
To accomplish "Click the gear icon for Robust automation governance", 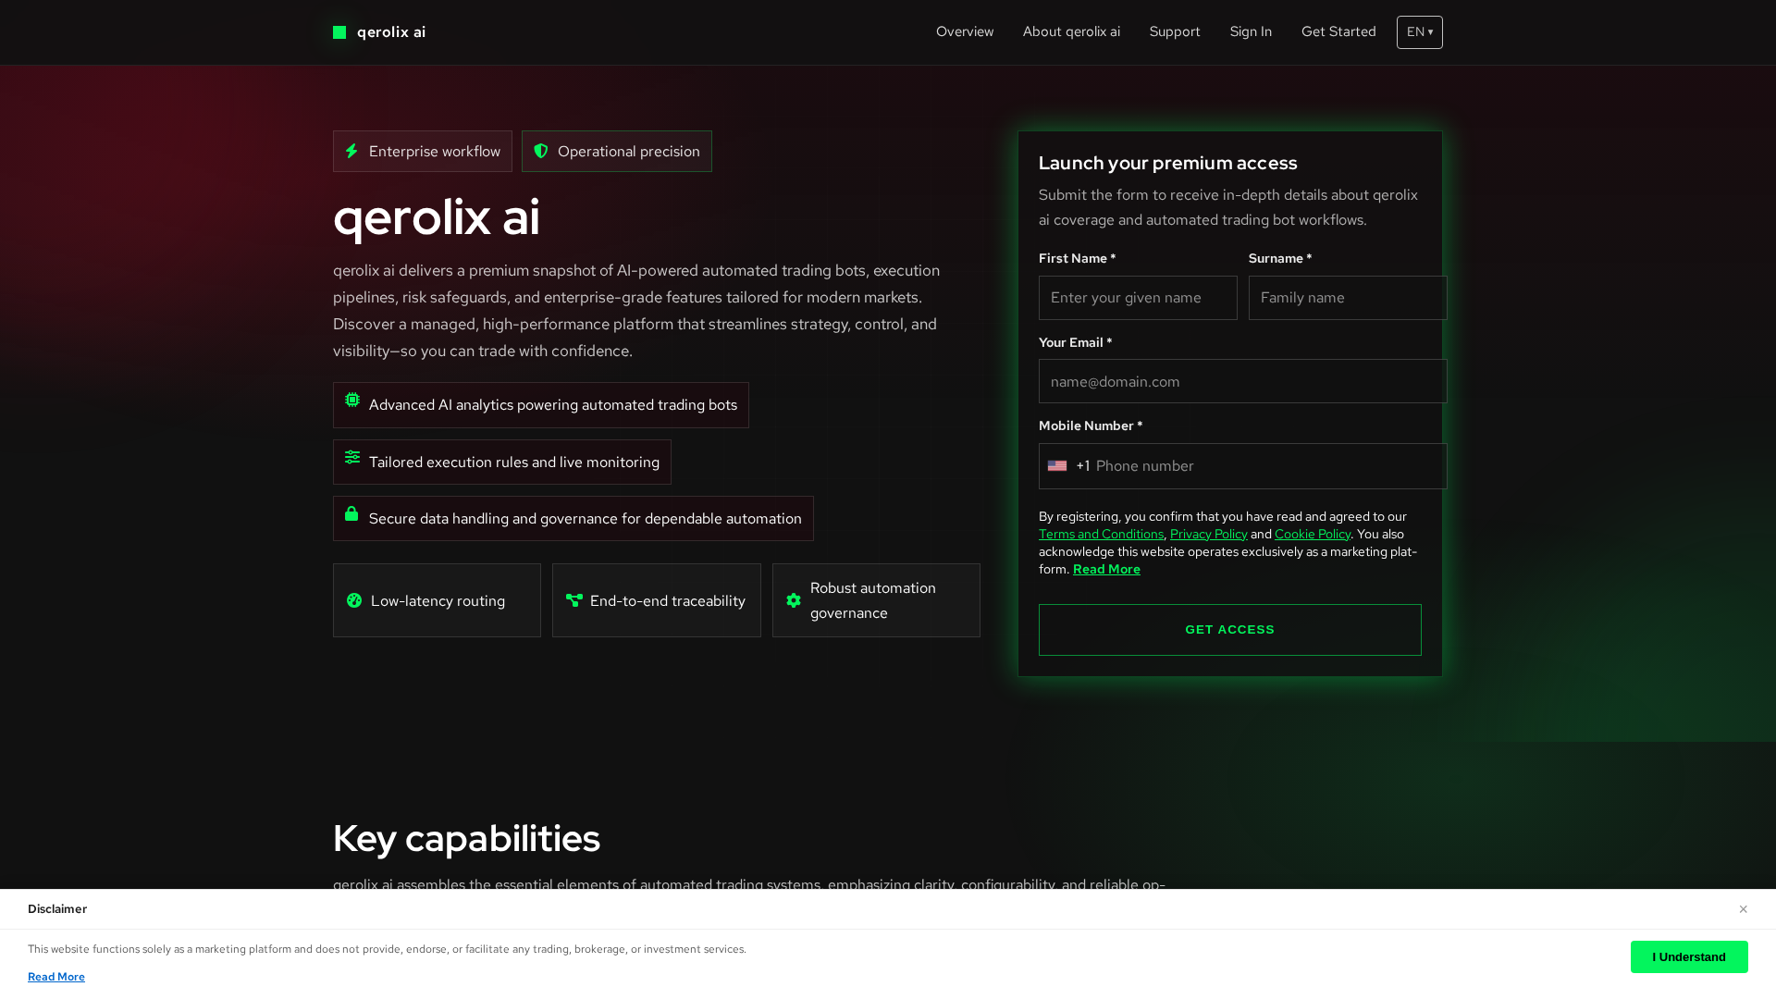I will (x=794, y=600).
